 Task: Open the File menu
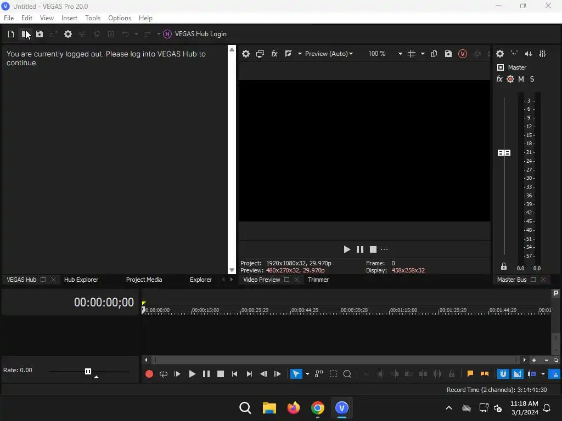tap(9, 18)
